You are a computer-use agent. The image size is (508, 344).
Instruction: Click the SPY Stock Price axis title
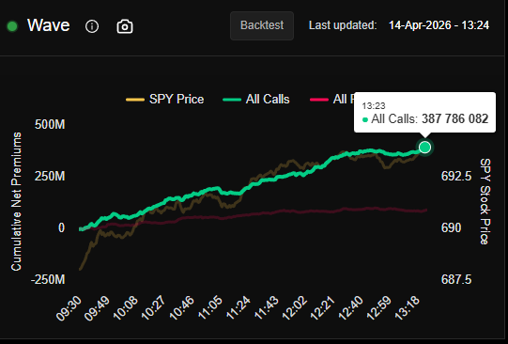pyautogui.click(x=485, y=201)
